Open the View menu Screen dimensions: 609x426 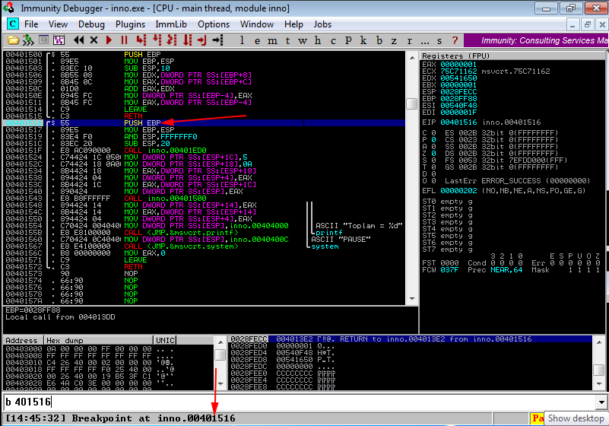58,24
